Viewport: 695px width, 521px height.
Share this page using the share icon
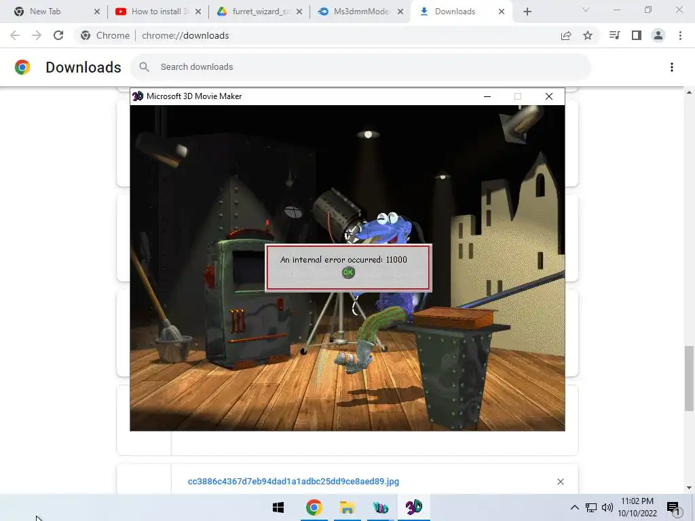pos(566,35)
